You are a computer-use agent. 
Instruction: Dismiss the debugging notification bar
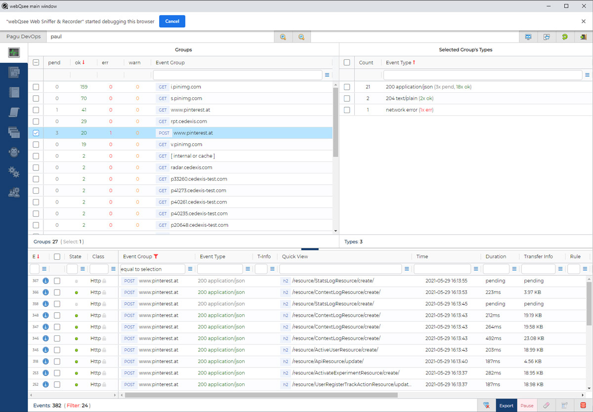pos(584,21)
